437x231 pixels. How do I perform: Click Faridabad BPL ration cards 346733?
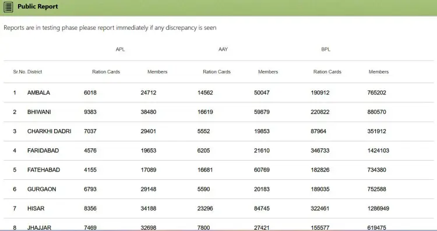320,151
